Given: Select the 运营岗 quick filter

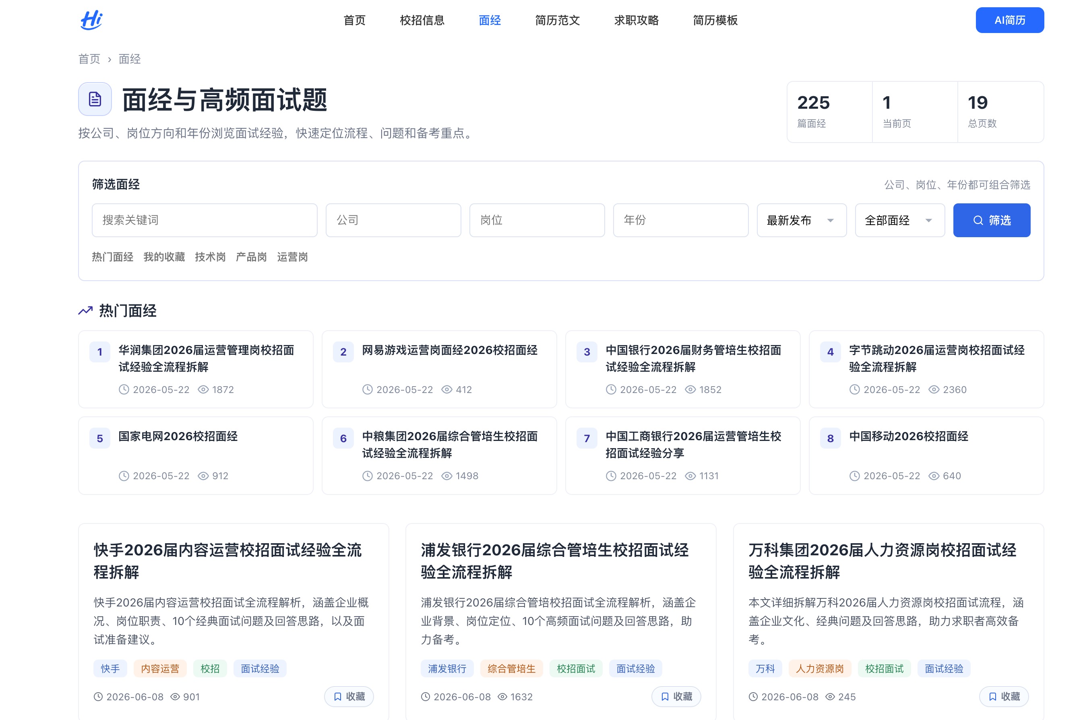Looking at the screenshot, I should point(292,257).
